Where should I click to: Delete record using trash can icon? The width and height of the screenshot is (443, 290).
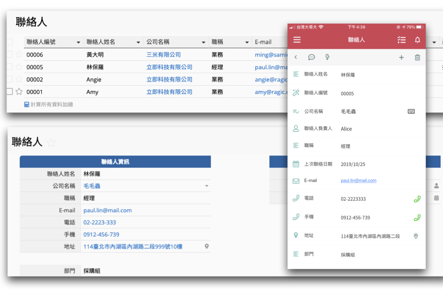(x=417, y=57)
